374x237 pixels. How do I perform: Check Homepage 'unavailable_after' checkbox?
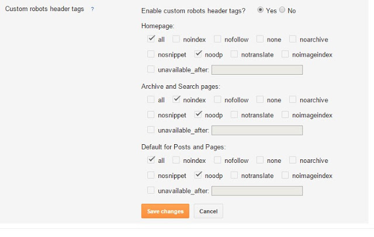[x=151, y=69]
